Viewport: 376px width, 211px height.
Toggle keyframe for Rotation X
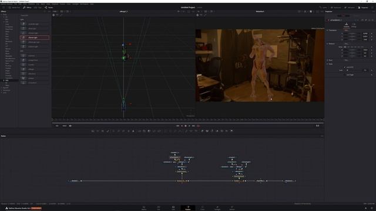(372, 50)
